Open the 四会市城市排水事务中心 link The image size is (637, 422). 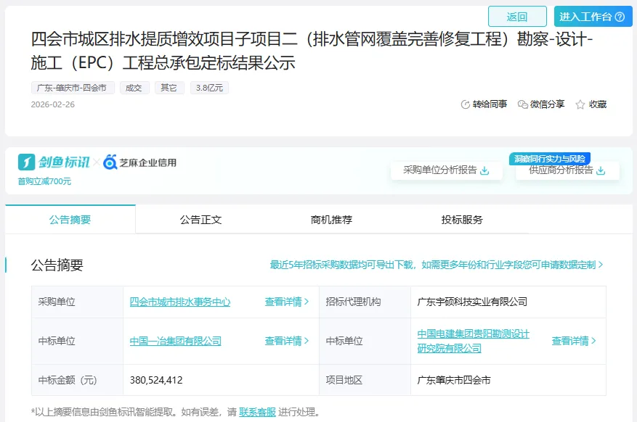(180, 302)
